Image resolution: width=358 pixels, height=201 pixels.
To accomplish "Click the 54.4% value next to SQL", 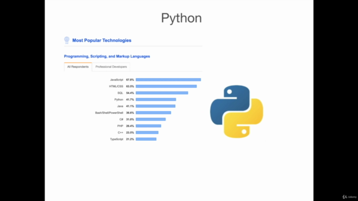I will coord(130,93).
